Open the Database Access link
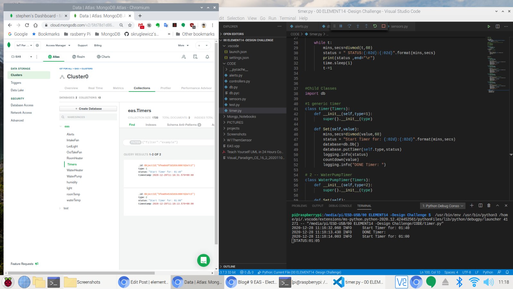The width and height of the screenshot is (513, 289). coord(22,105)
